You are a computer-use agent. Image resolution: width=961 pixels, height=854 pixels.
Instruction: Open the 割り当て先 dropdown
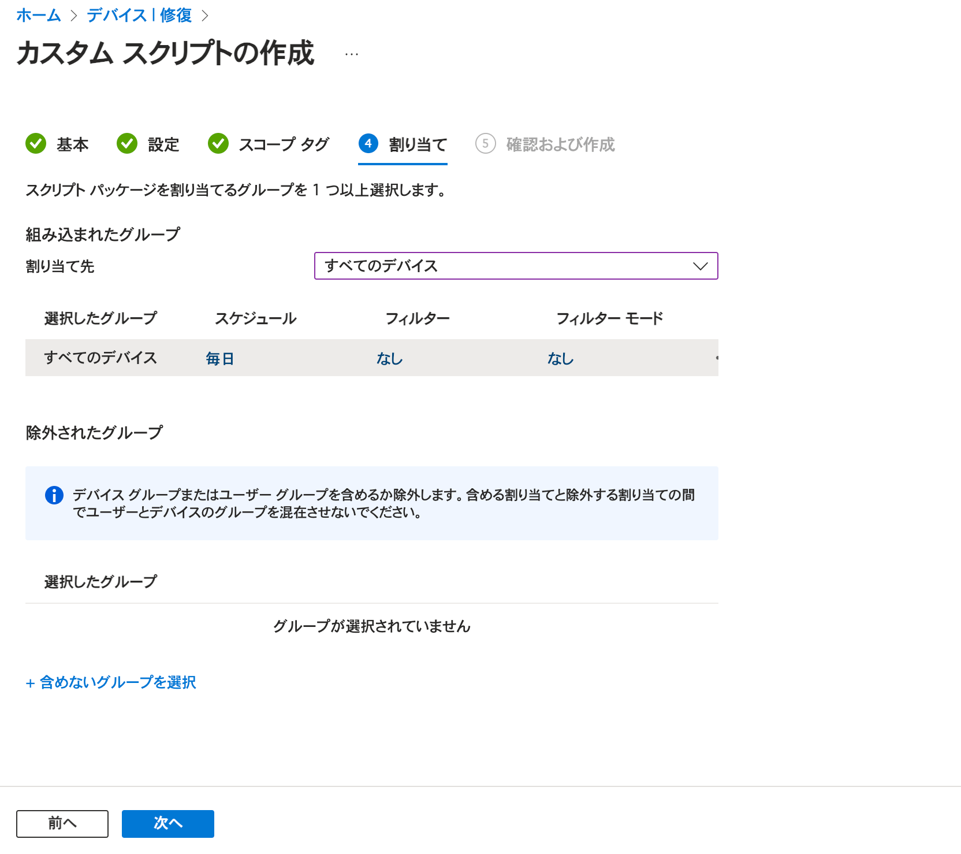(x=516, y=266)
